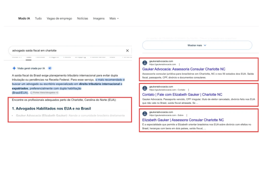Click the favicon of the Contato result
Screen dimensions: 264x176
point(145,88)
